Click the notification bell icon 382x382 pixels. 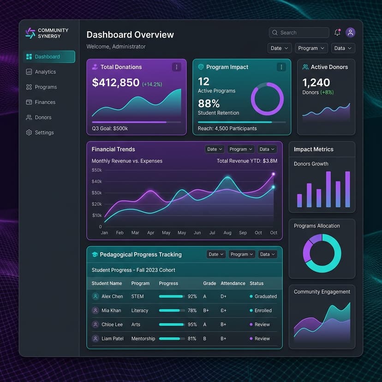[337, 33]
